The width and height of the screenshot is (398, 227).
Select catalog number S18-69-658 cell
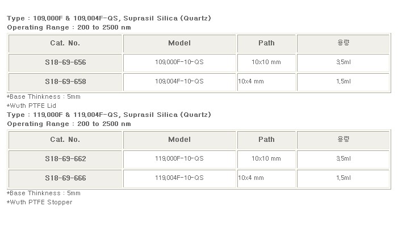[x=65, y=82]
